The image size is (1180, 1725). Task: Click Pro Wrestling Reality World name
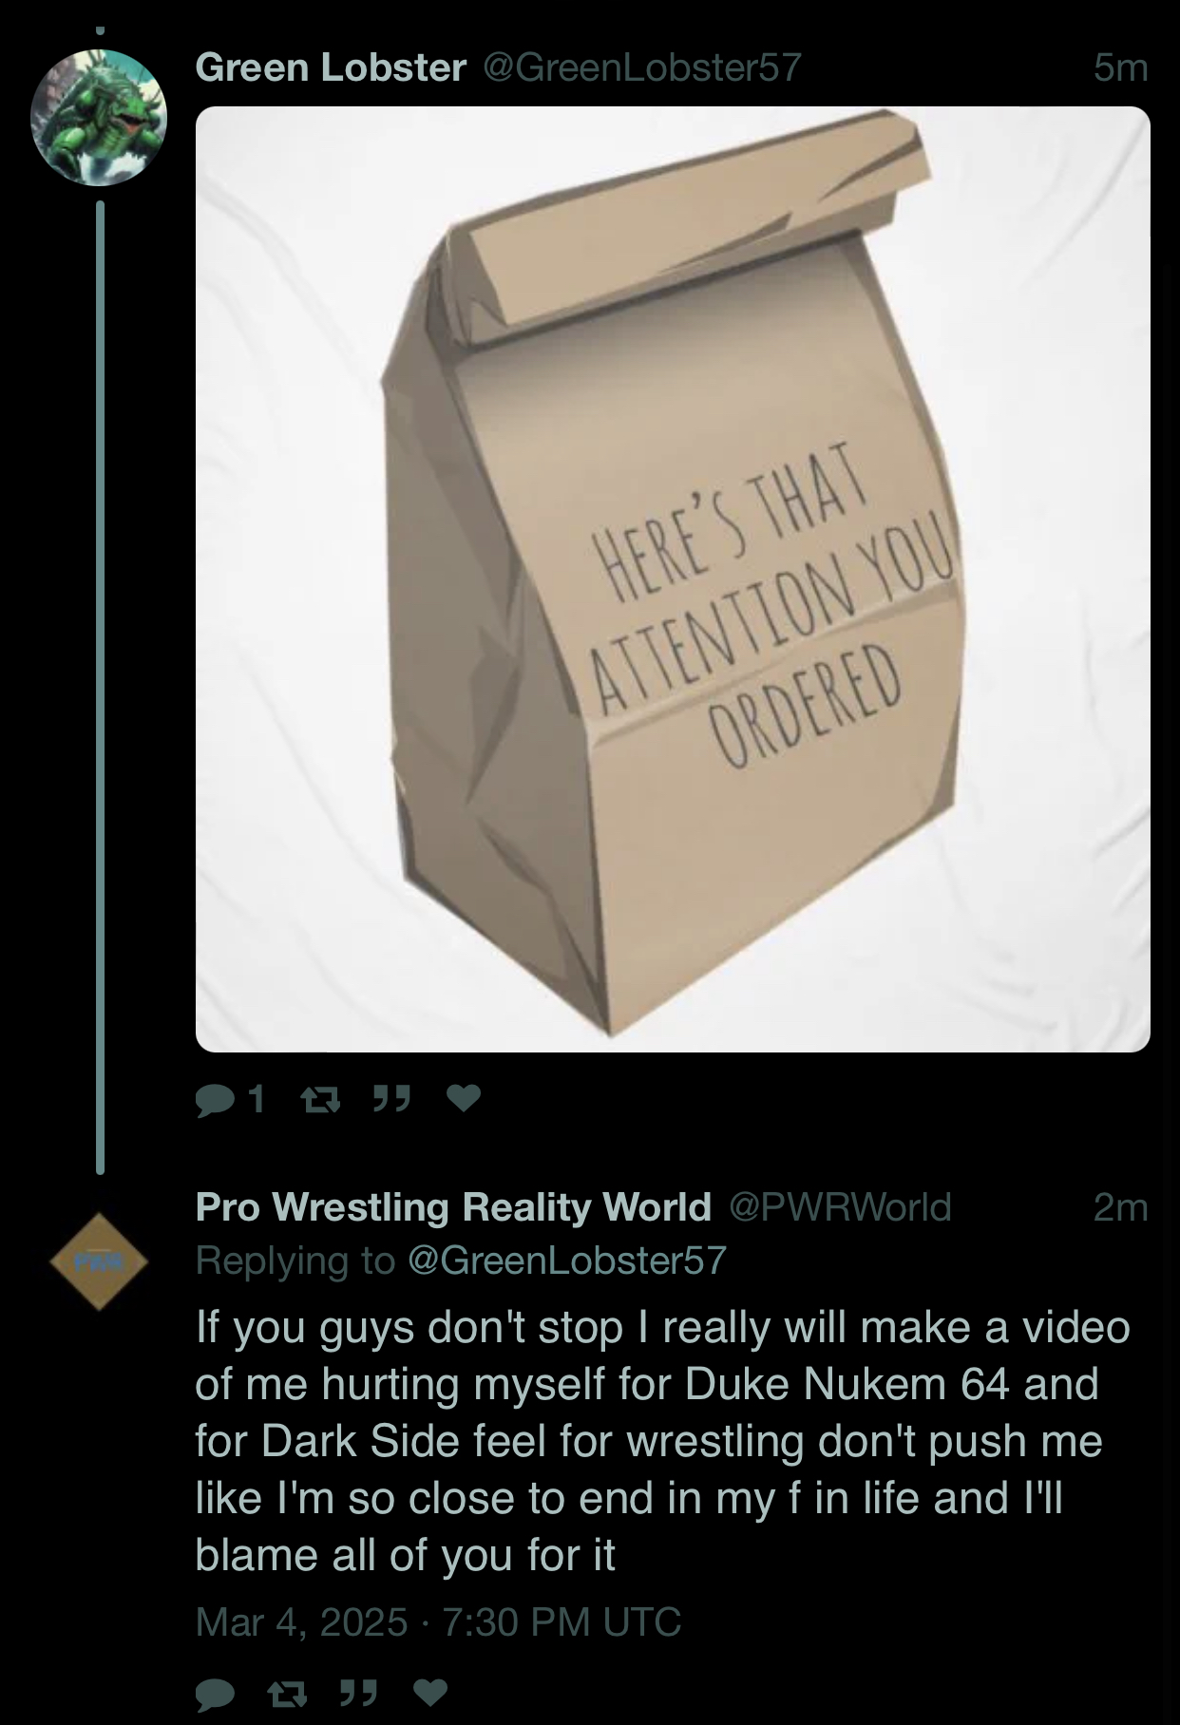[453, 1207]
